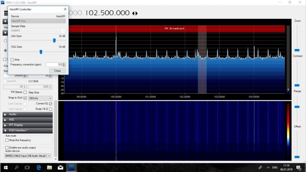Screen dimensions: 306x172
Task: Enable the Swap I & Q checkbox
Action: click(x=50, y=109)
